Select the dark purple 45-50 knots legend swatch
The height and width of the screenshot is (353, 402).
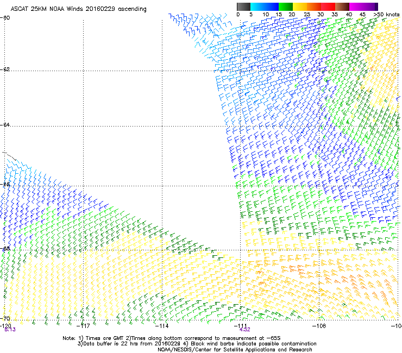[370, 7]
